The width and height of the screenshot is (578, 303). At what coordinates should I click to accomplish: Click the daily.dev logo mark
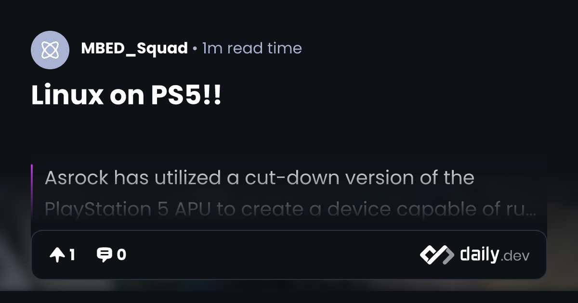(436, 255)
